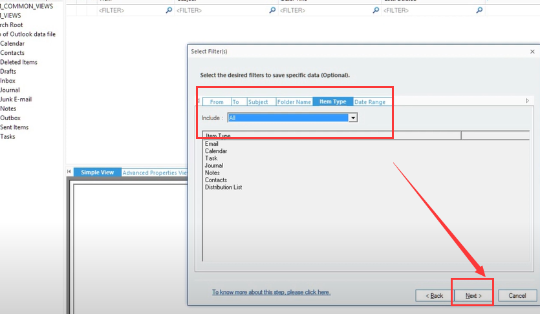Screen dimensions: 540x314
Task: Select Distribution List in the item type list
Action: click(224, 187)
